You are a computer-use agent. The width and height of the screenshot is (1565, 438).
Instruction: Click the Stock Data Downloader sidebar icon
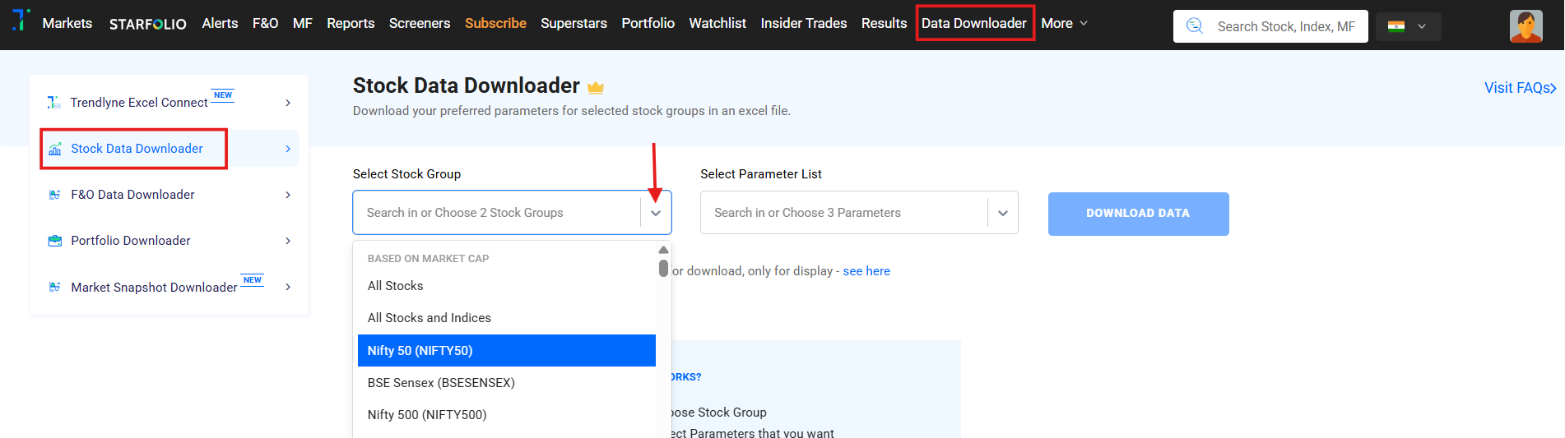(55, 149)
